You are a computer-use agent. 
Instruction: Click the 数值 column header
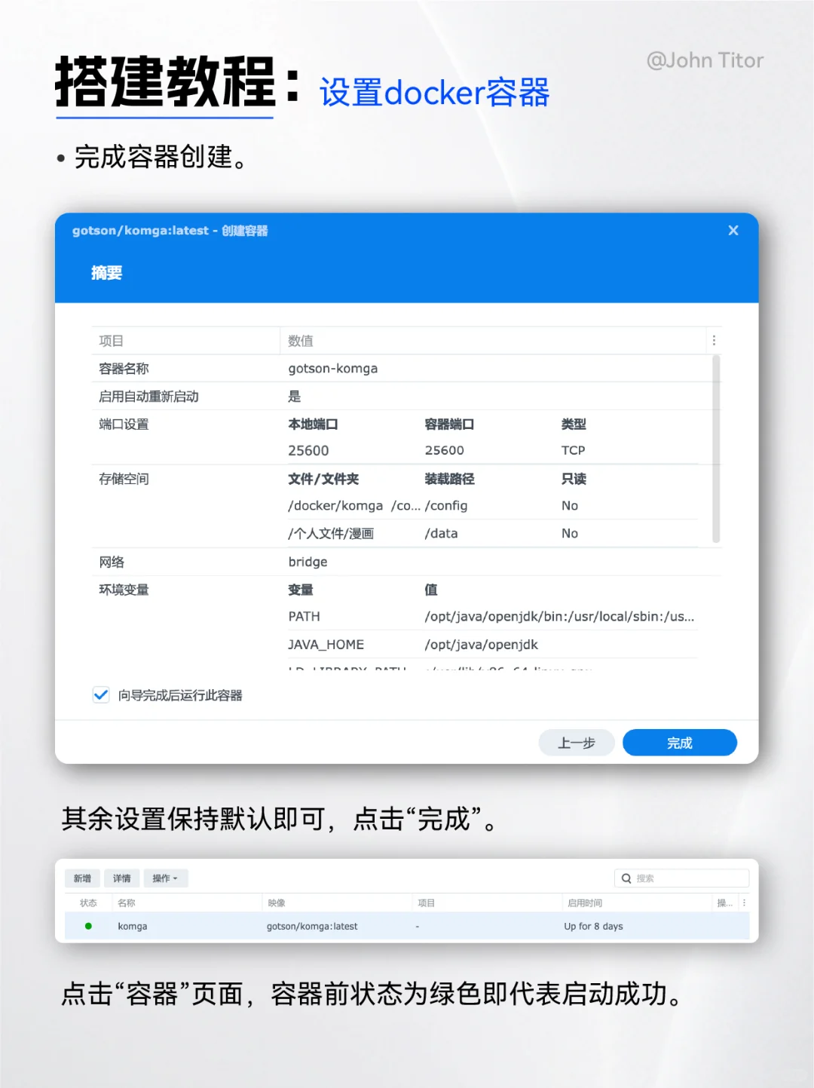coord(301,341)
